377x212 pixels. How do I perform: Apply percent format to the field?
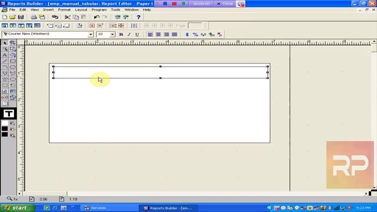(195, 34)
